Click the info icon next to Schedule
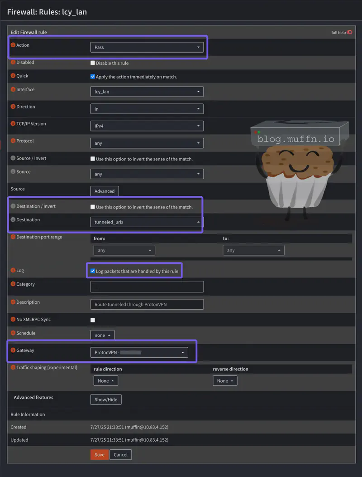 13,333
